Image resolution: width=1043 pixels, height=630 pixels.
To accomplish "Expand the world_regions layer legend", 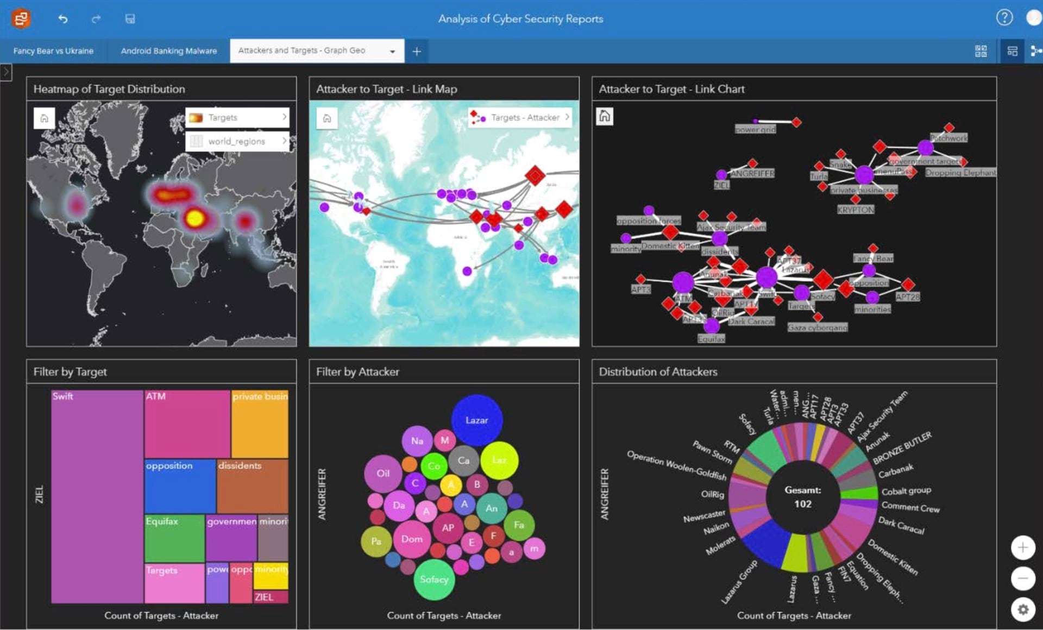I will point(284,141).
